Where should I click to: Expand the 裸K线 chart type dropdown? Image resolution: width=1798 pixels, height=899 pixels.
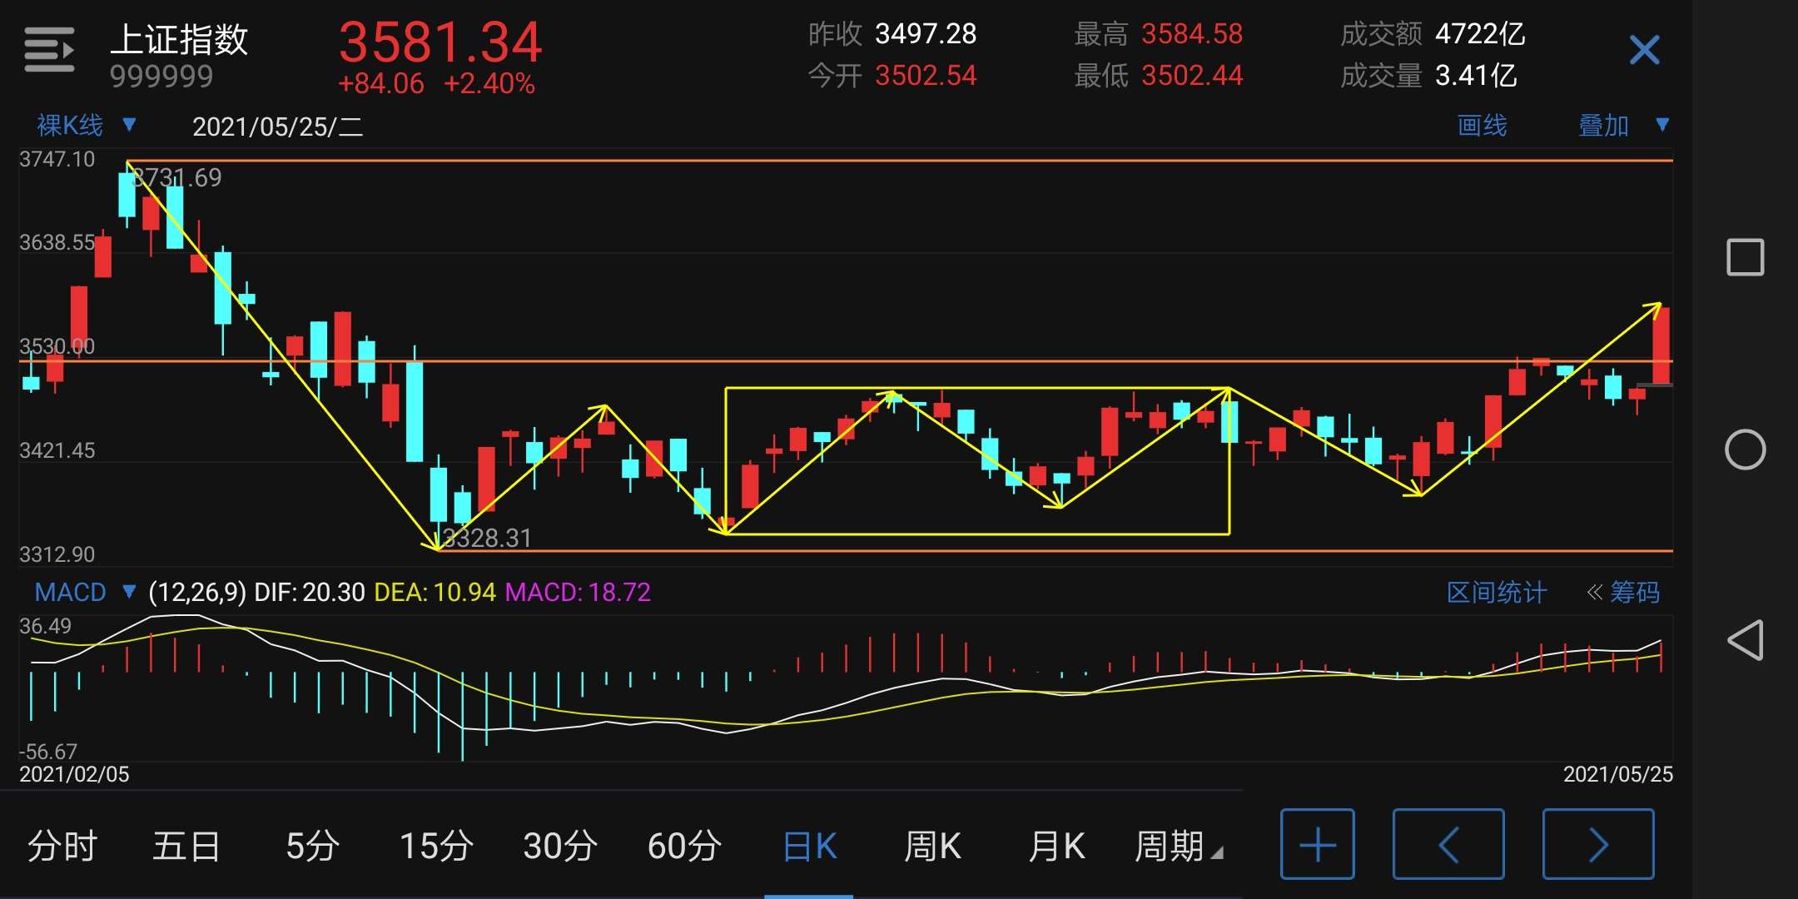coord(86,126)
